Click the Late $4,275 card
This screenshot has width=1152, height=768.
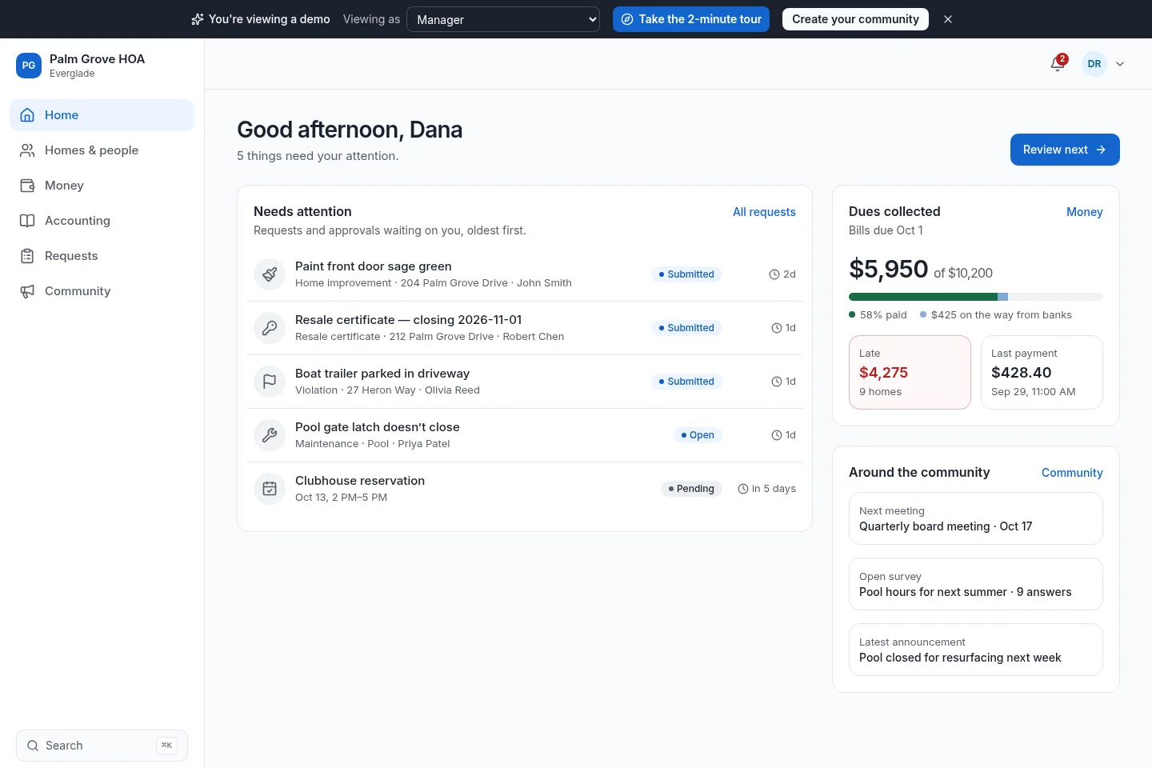tap(910, 372)
